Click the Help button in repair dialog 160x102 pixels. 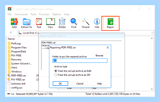pyautogui.click(x=100, y=83)
